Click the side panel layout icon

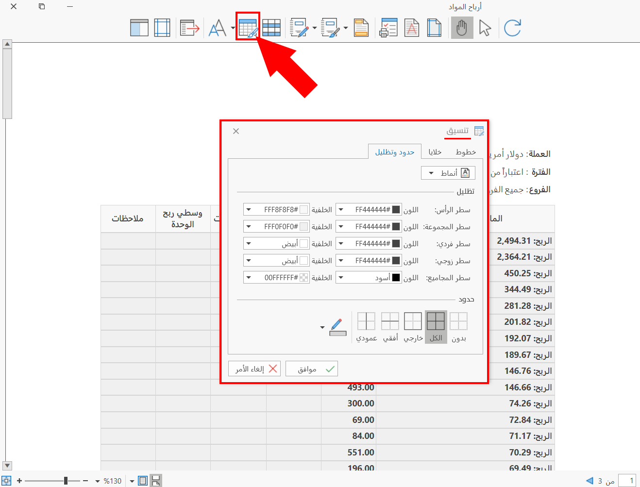coord(139,28)
